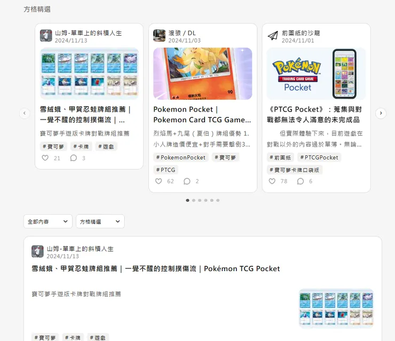Click the #前圖紙 tag

280,157
